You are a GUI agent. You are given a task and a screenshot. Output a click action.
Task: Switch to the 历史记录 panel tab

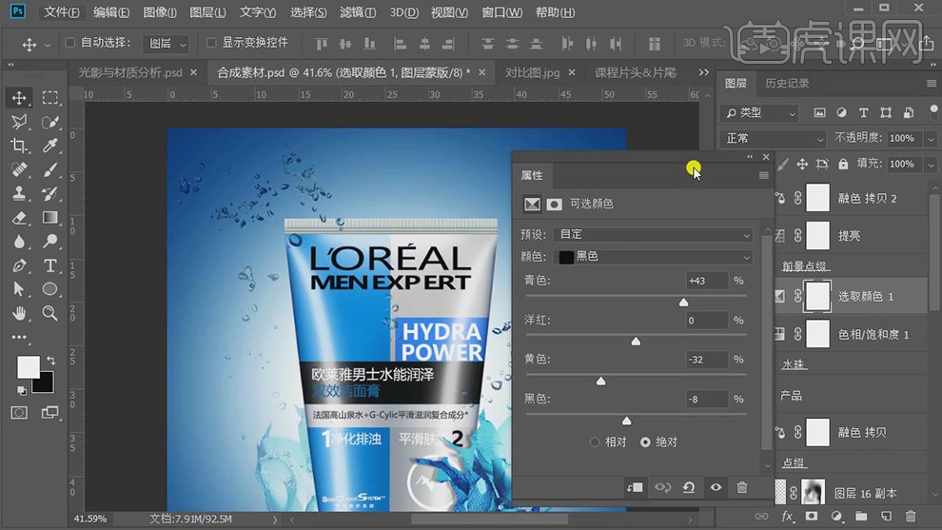[787, 84]
